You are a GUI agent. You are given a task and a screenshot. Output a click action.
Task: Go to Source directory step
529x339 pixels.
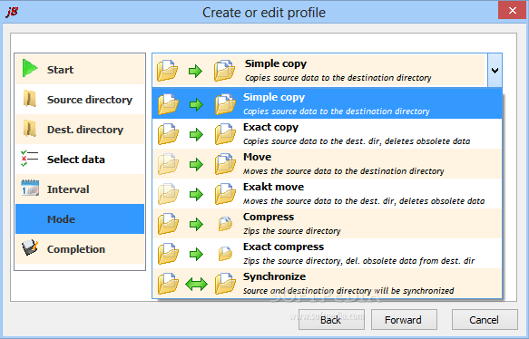pyautogui.click(x=80, y=100)
